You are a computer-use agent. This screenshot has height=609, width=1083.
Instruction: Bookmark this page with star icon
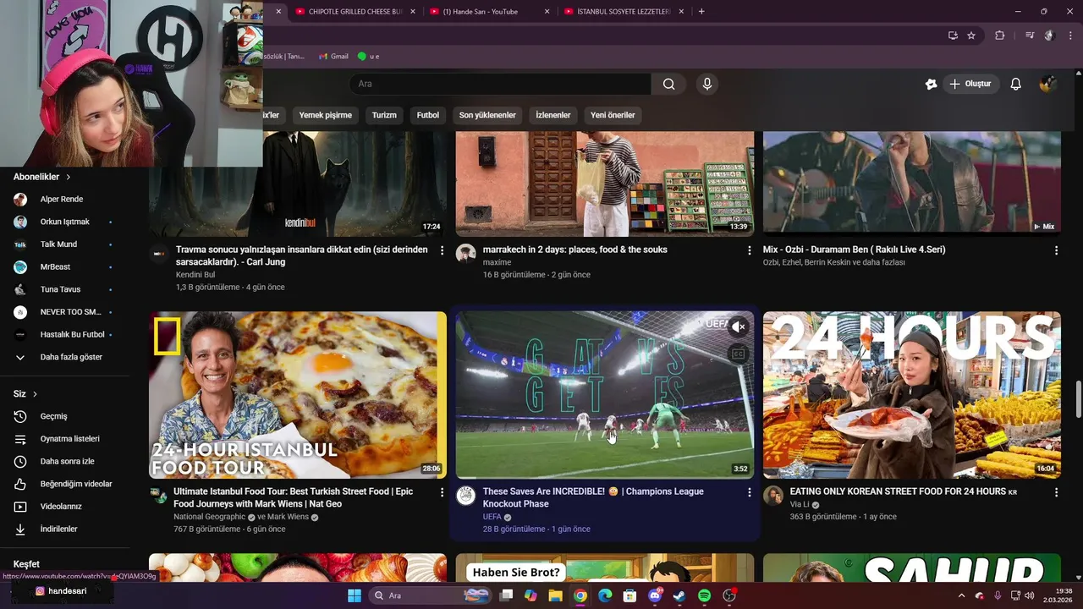coord(971,36)
